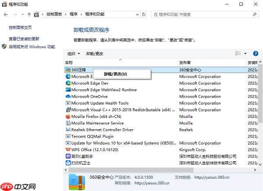The image size is (263, 191).
Task: Open the 组织 dropdown menu
Action: pos(74,53)
